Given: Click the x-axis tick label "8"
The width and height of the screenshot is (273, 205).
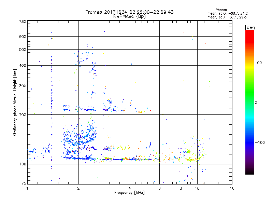Looking at the screenshot, I should (181, 188).
